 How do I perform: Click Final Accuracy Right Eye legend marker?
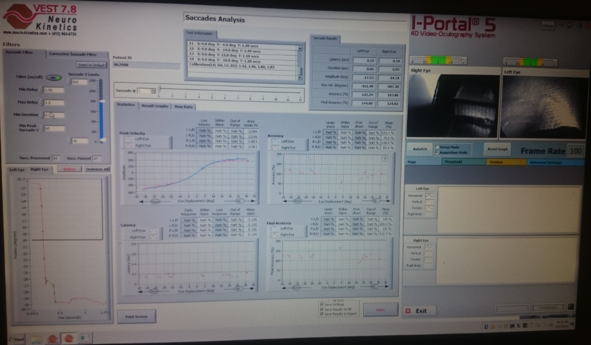coord(275,235)
